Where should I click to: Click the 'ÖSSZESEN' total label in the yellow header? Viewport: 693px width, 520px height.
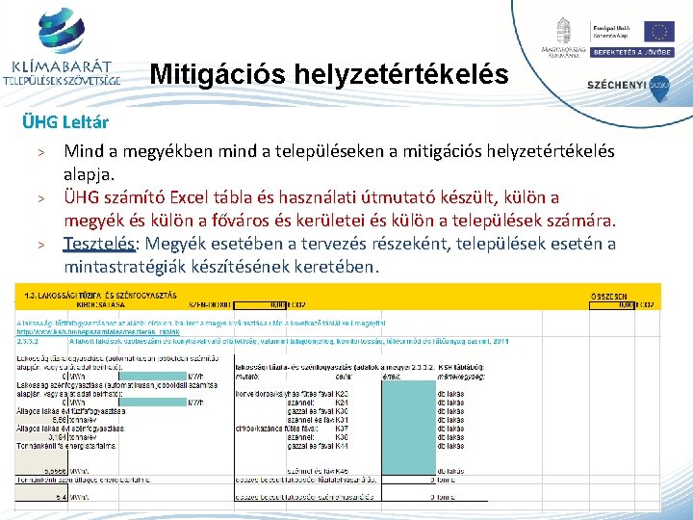(x=609, y=297)
